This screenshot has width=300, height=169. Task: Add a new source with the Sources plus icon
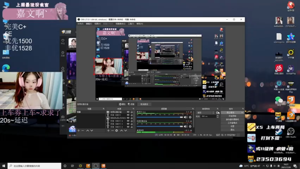(x=108, y=130)
